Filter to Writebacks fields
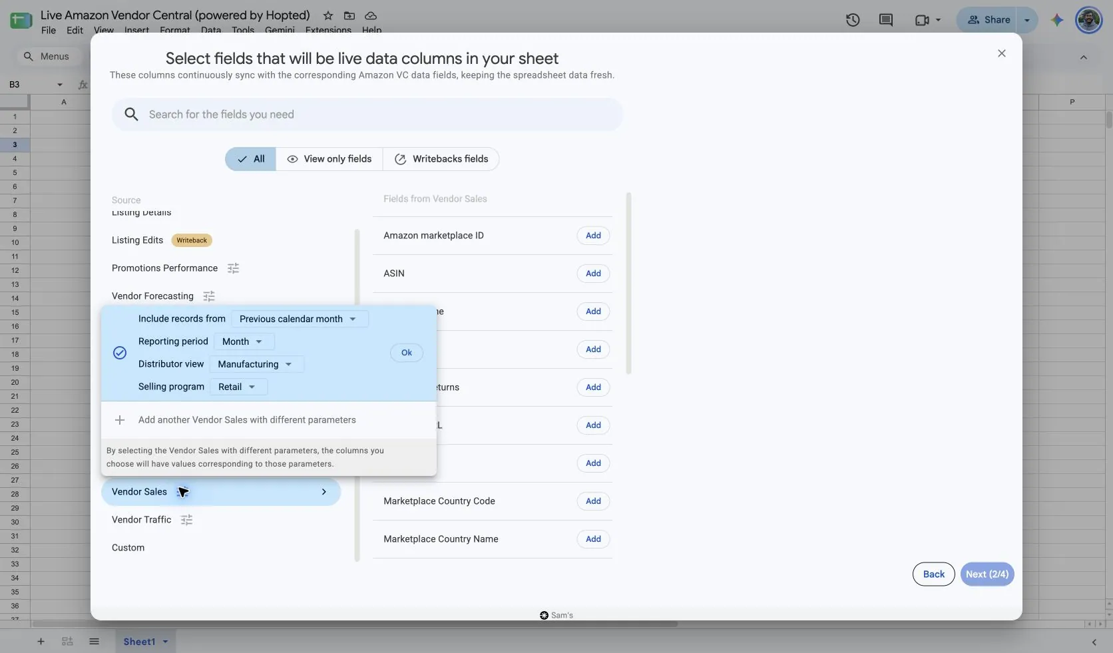The width and height of the screenshot is (1113, 653). pos(441,159)
